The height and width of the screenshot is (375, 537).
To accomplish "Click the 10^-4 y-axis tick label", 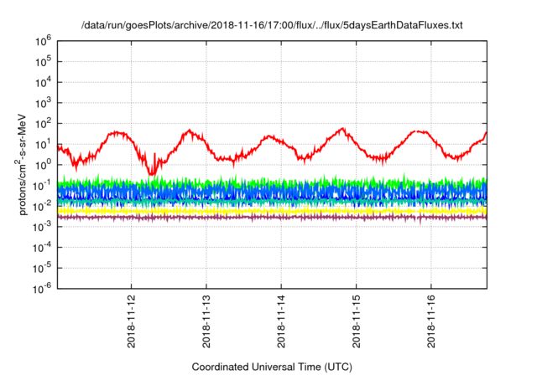I will pos(43,248).
